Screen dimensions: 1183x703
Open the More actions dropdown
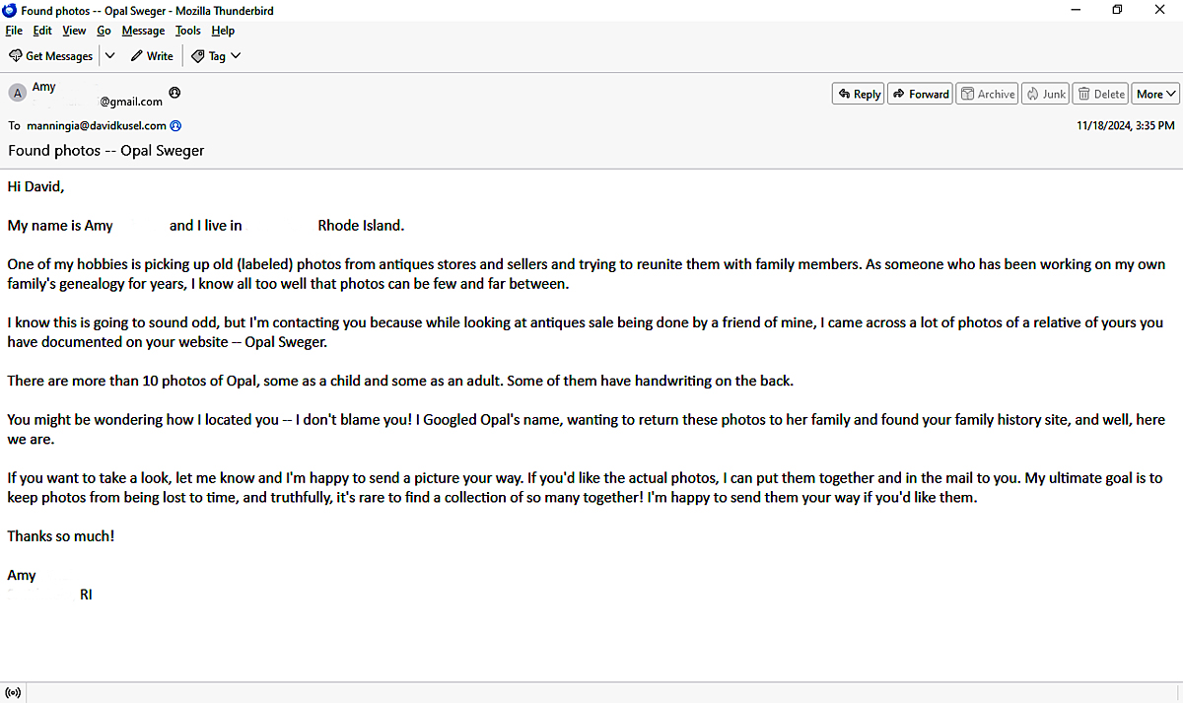tap(1155, 94)
